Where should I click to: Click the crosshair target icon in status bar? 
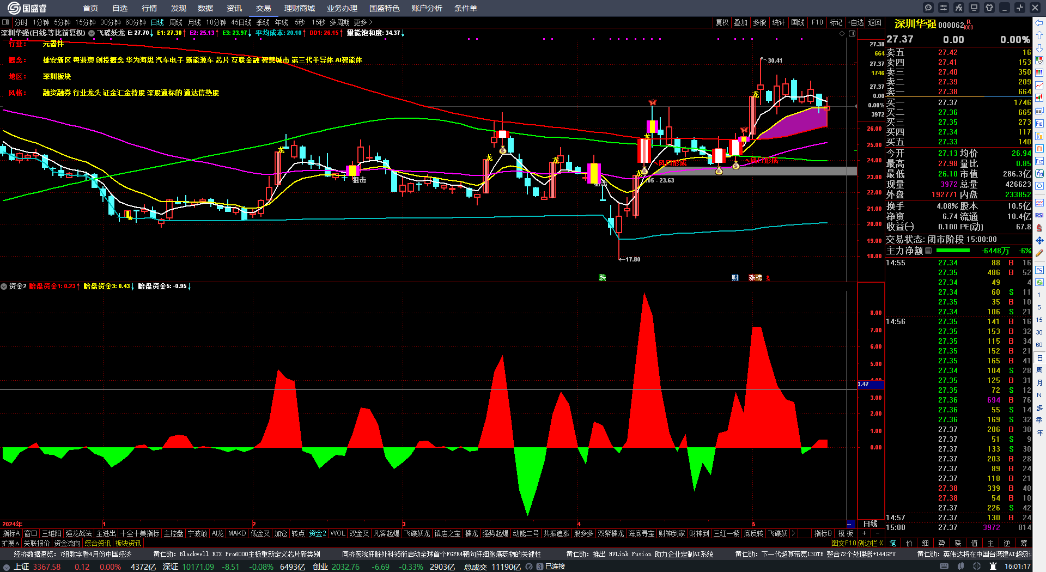977,567
